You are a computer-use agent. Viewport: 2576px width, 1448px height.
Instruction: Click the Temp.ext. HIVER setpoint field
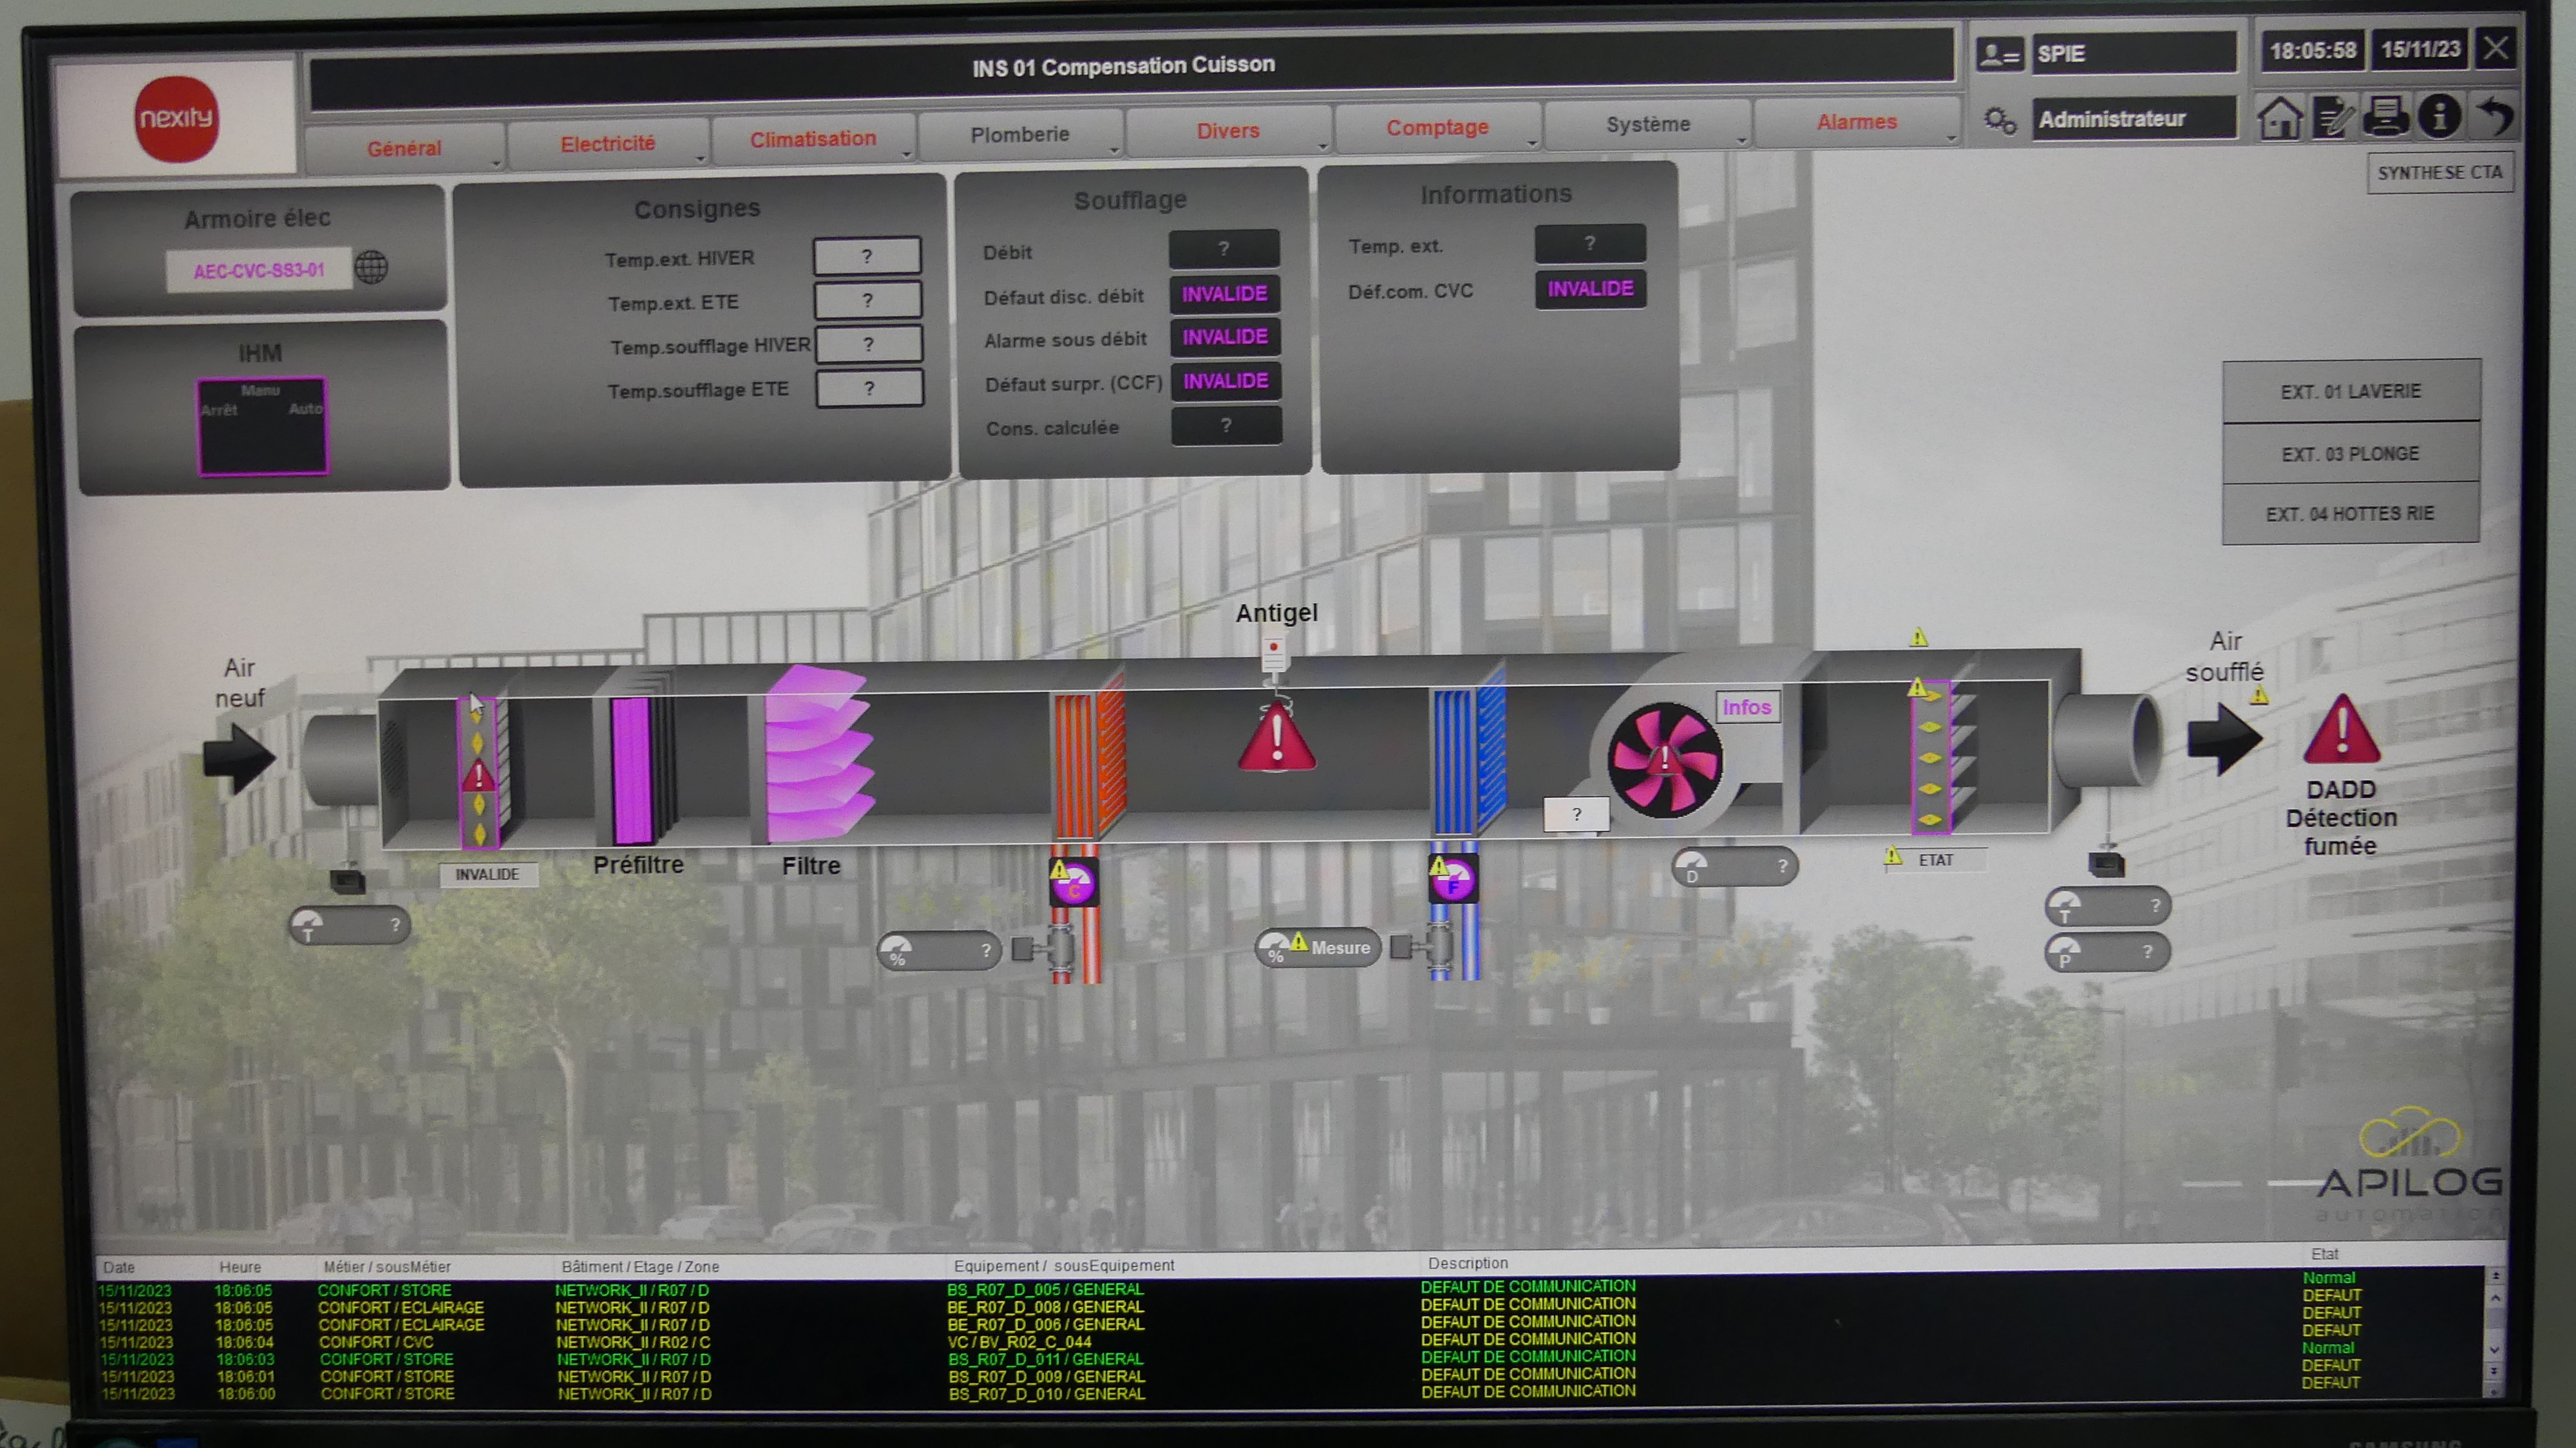(x=867, y=256)
